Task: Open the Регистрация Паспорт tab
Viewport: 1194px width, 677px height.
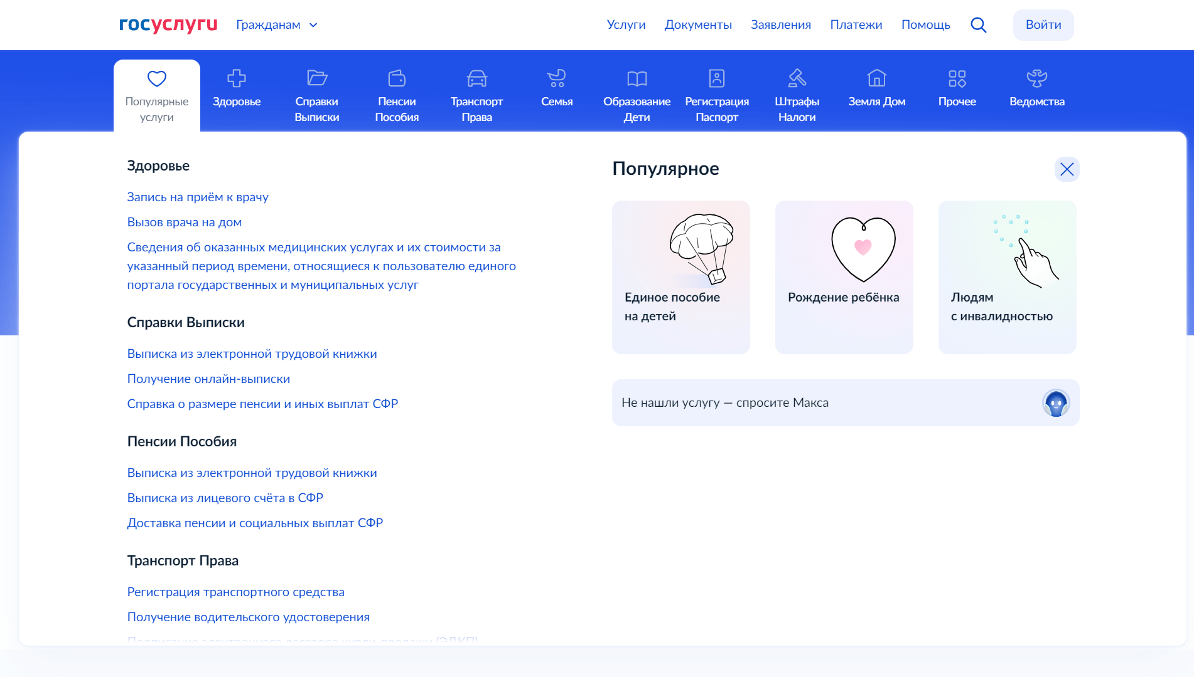Action: click(x=717, y=95)
